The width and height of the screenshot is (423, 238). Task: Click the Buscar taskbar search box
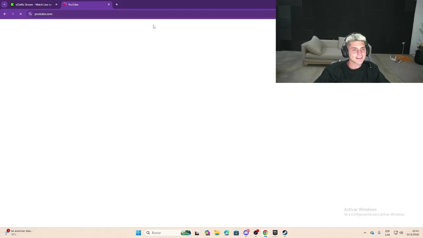tap(168, 233)
